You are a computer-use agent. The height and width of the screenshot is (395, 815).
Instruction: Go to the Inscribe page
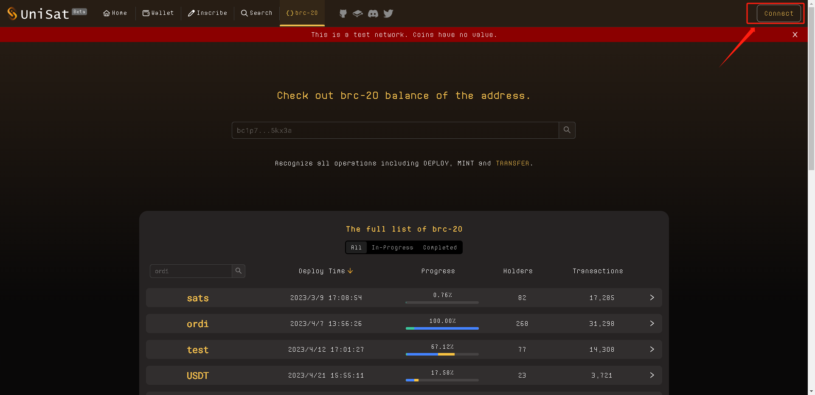[208, 13]
